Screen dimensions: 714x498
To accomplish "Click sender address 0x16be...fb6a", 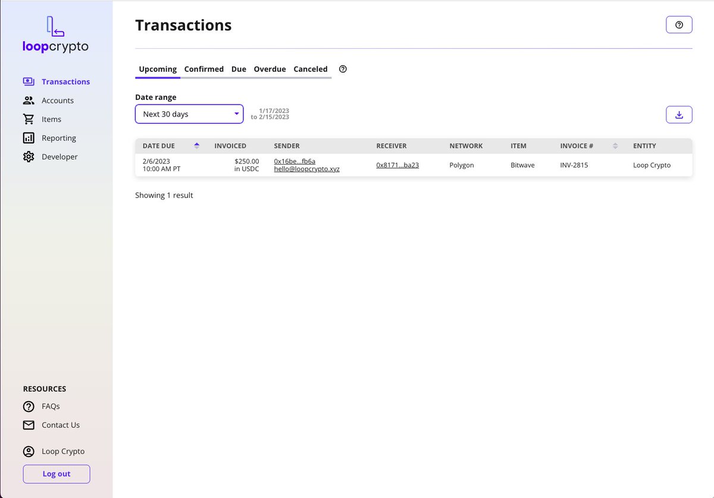I will pyautogui.click(x=295, y=161).
